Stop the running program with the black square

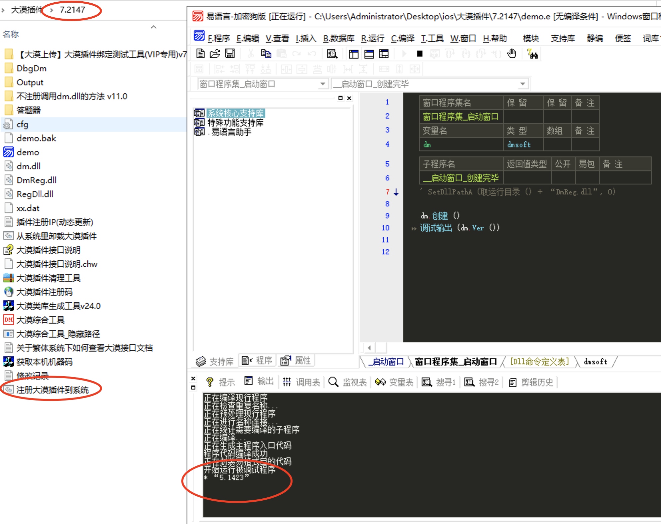click(420, 54)
